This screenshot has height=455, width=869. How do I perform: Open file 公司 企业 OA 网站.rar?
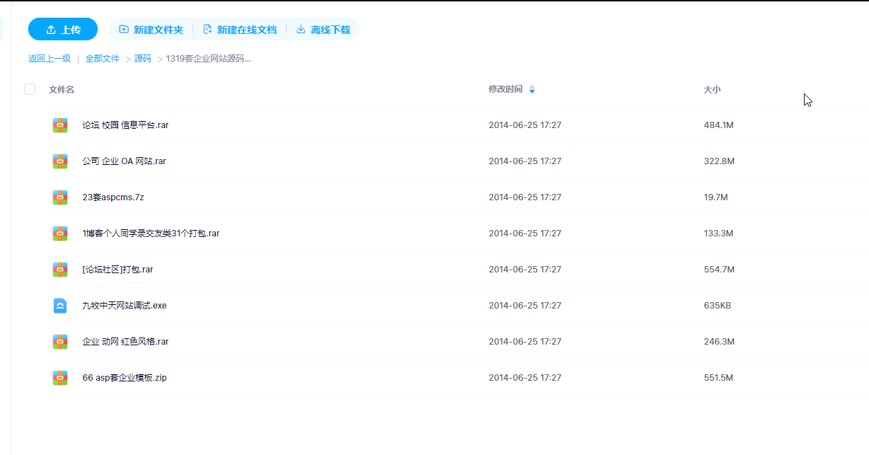[124, 161]
